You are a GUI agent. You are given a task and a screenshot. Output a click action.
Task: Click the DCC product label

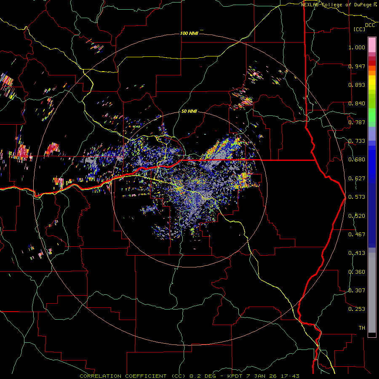[x=370, y=25]
